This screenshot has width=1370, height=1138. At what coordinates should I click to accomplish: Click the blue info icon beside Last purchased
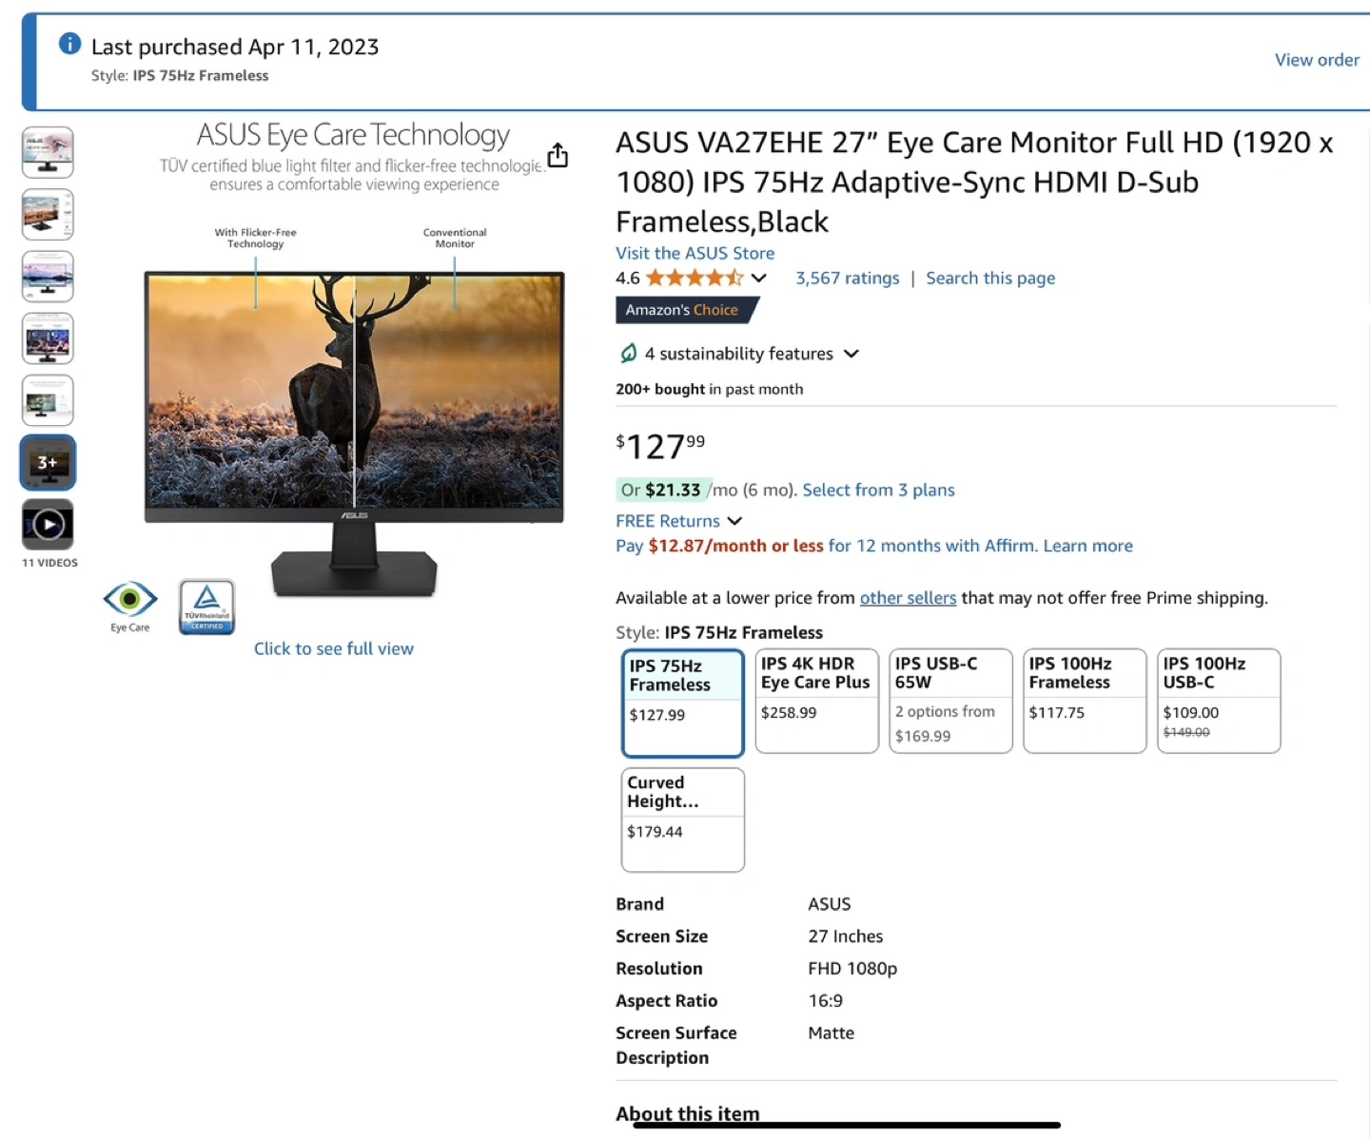(69, 44)
